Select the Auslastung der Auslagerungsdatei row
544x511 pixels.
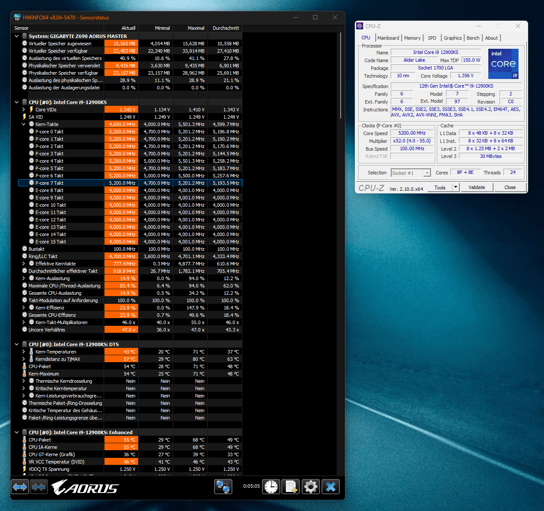130,88
